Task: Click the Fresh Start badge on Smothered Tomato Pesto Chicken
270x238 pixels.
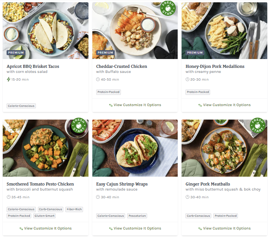Action: point(79,126)
